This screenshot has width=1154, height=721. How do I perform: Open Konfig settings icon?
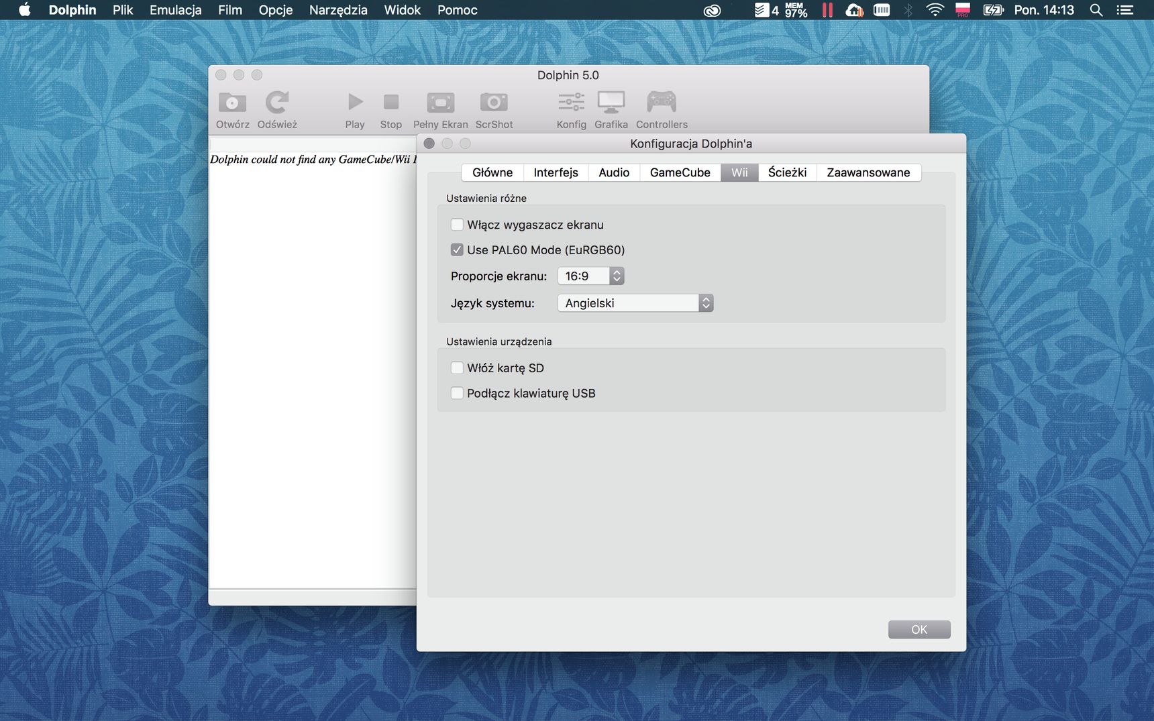[571, 102]
